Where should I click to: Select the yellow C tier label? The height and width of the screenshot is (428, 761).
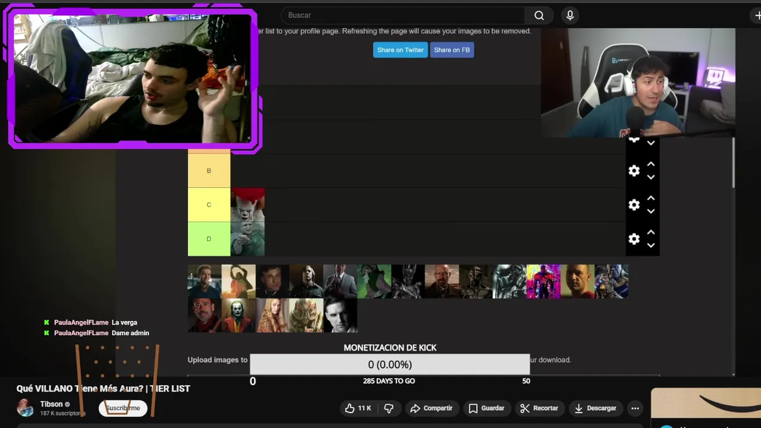pos(209,204)
